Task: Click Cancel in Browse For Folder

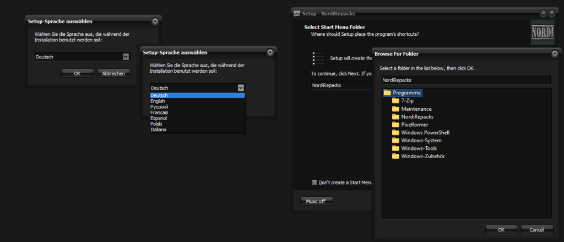Action: point(536,230)
